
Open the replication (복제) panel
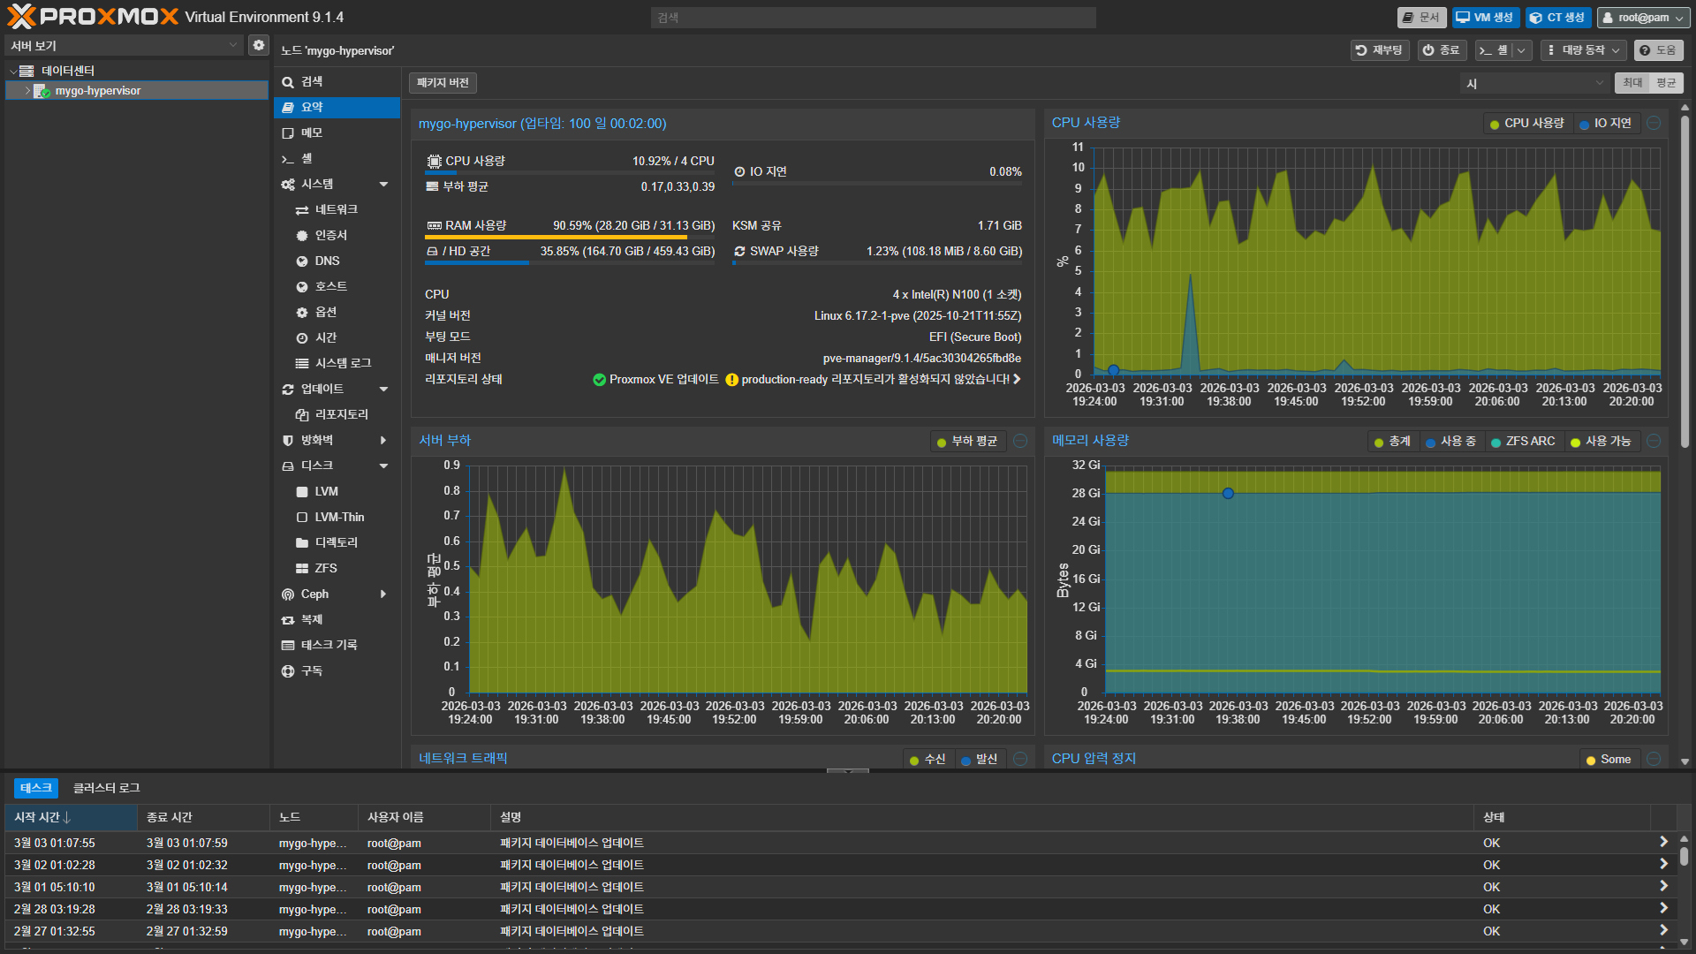coord(312,619)
